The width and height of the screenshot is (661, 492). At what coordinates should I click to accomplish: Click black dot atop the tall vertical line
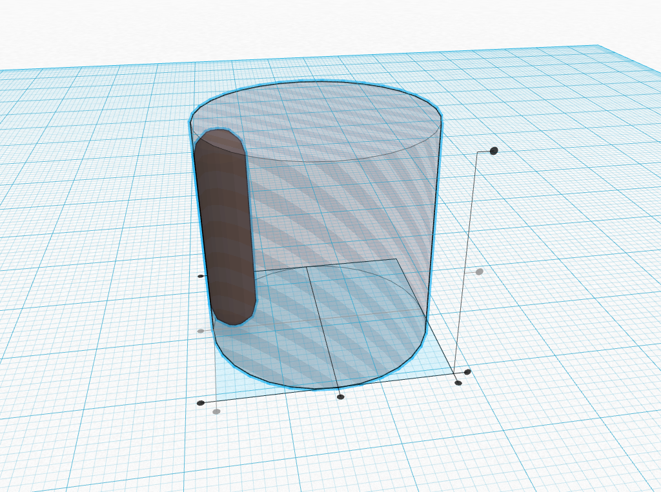[494, 151]
